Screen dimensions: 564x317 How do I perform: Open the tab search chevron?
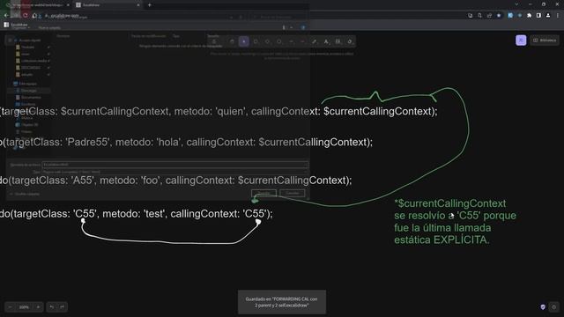516,4
